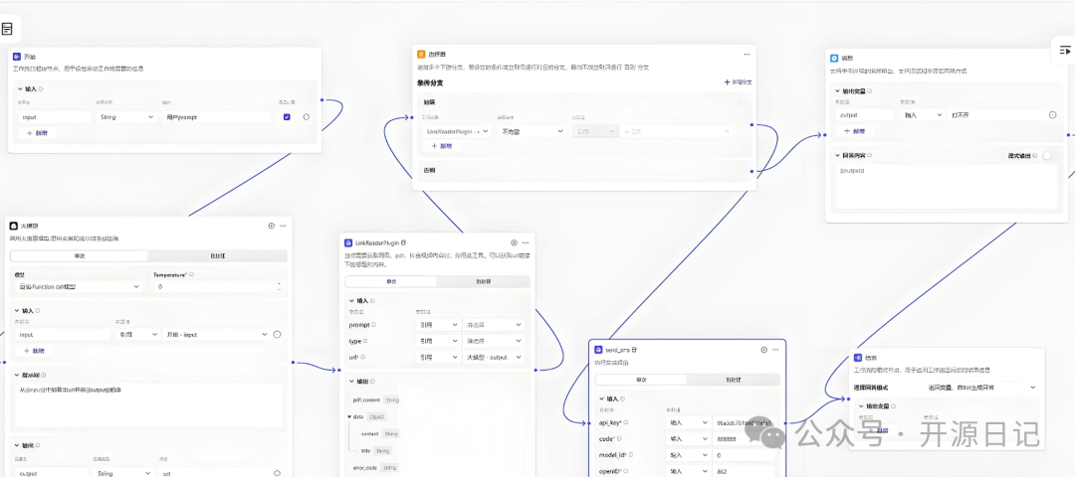Toggle 流式输出 switch in 消息 node
Screen dimensions: 1075x477
1047,155
